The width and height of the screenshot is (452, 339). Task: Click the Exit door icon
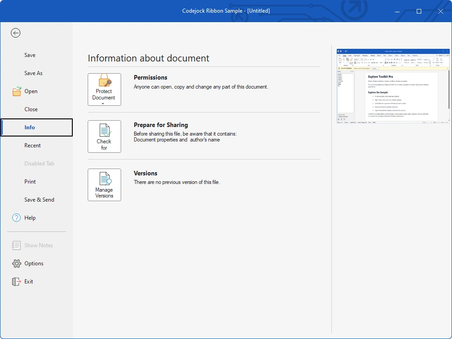[x=16, y=282]
